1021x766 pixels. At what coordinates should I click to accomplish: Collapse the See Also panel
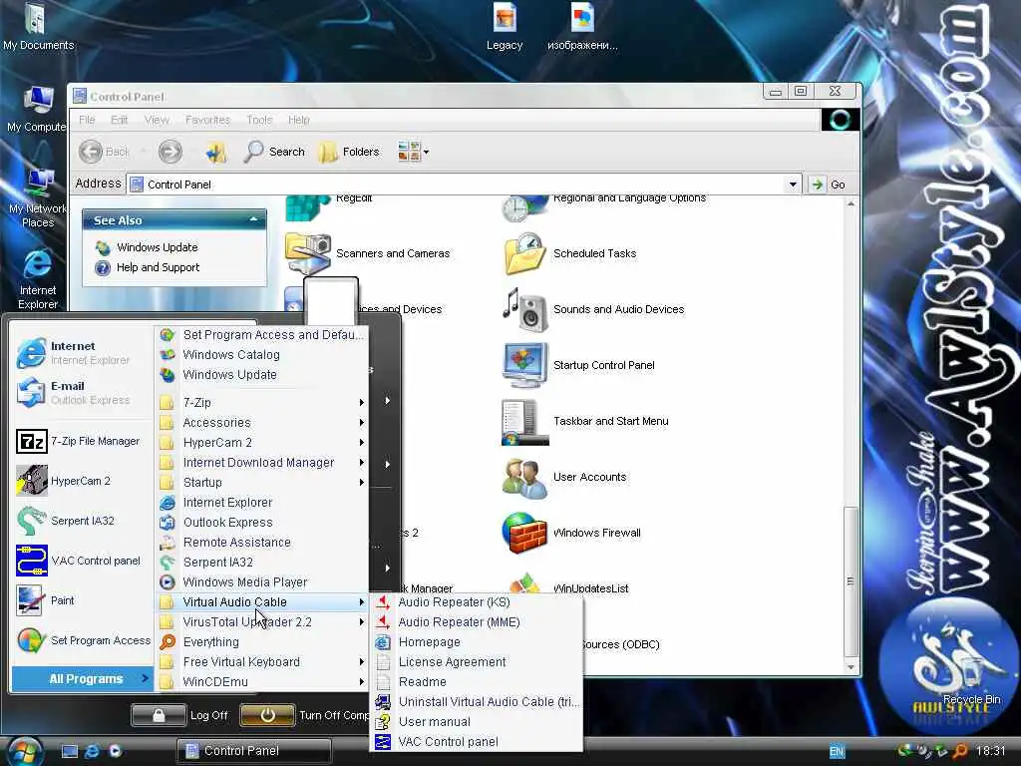click(254, 220)
